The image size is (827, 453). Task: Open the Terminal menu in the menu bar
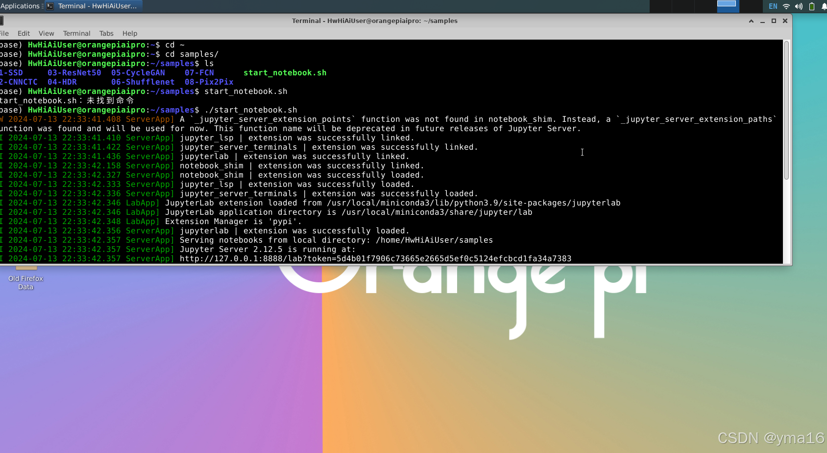click(x=76, y=33)
